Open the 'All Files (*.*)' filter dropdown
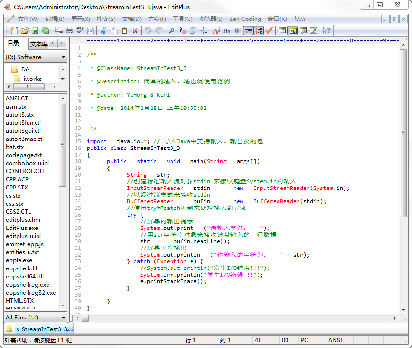The width and height of the screenshot is (412, 348). pyautogui.click(x=35, y=317)
